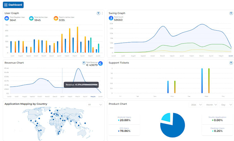
Task: Click the Dashboard button
Action: (x=13, y=5)
